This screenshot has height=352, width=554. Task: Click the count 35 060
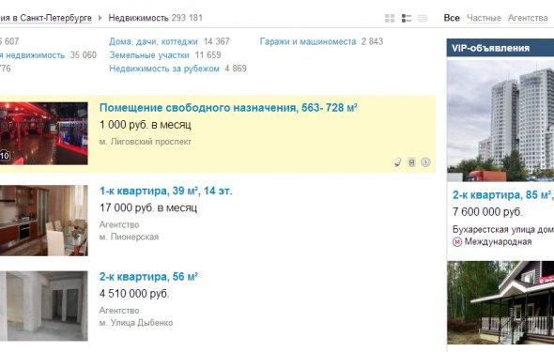point(84,55)
